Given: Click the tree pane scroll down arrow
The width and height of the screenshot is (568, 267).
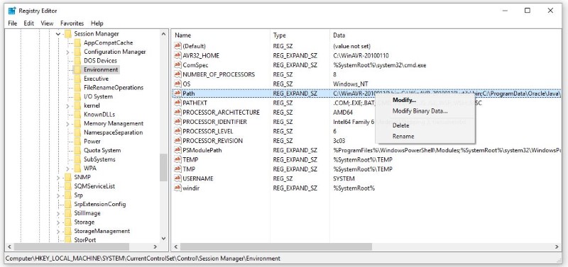Looking at the screenshot, I should [164, 239].
